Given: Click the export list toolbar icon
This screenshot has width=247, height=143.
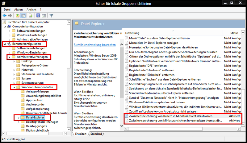Looking at the screenshot, I should point(31,15).
